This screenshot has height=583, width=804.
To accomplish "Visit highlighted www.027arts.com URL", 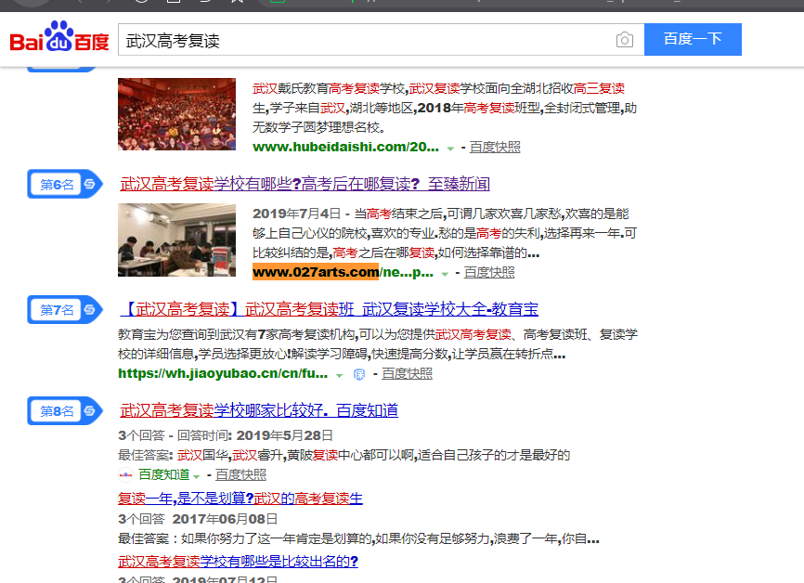I will [316, 272].
